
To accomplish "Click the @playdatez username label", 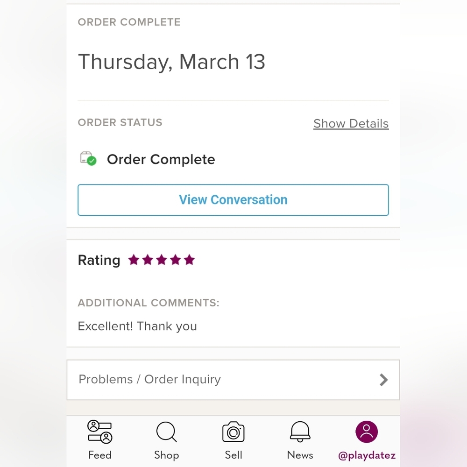I will point(367,455).
